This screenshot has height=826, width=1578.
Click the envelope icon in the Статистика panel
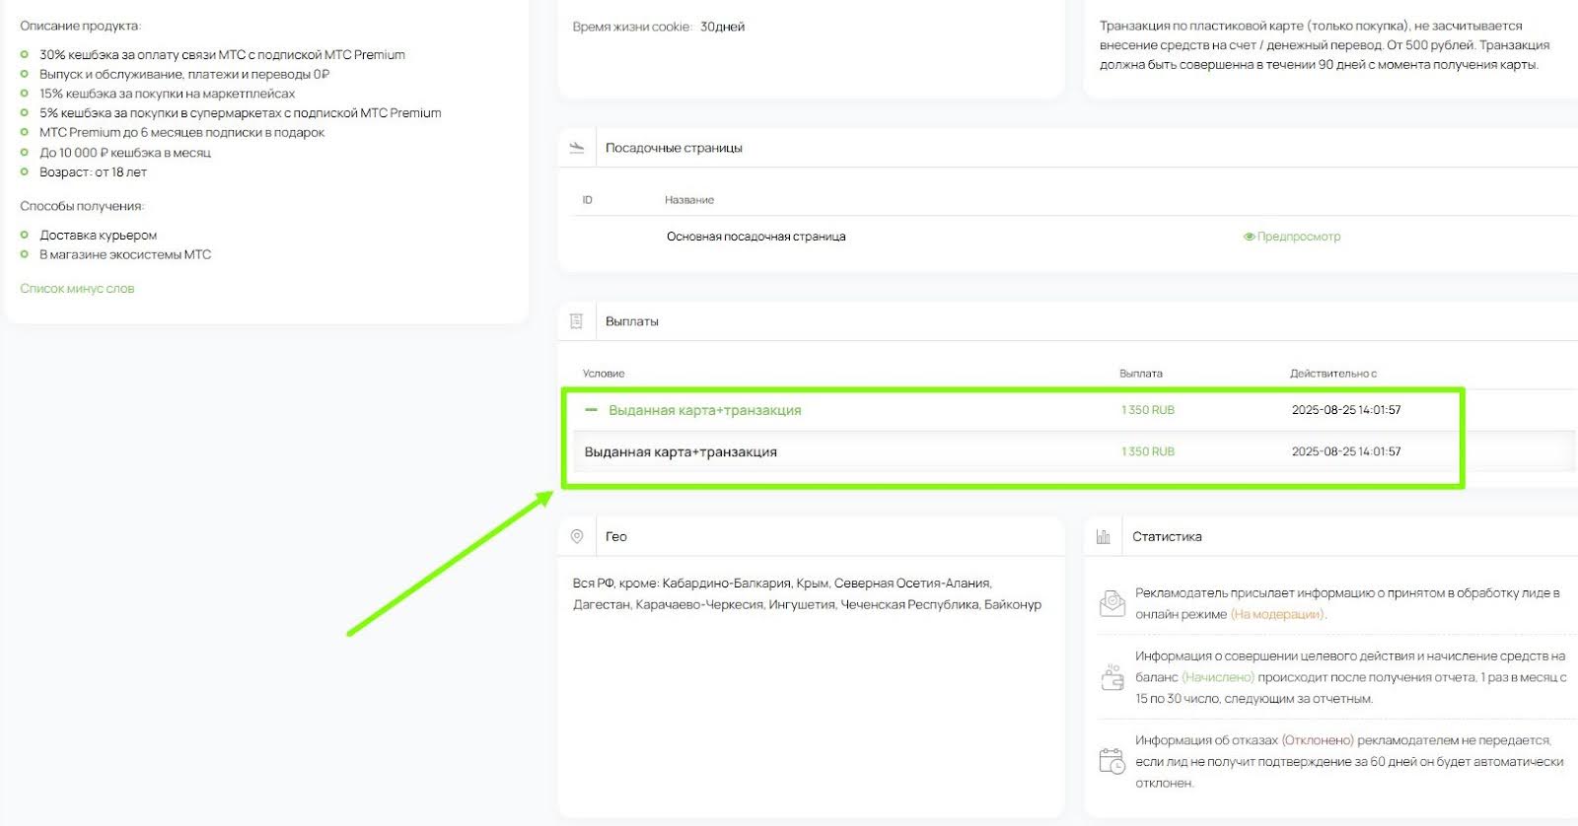1112,603
